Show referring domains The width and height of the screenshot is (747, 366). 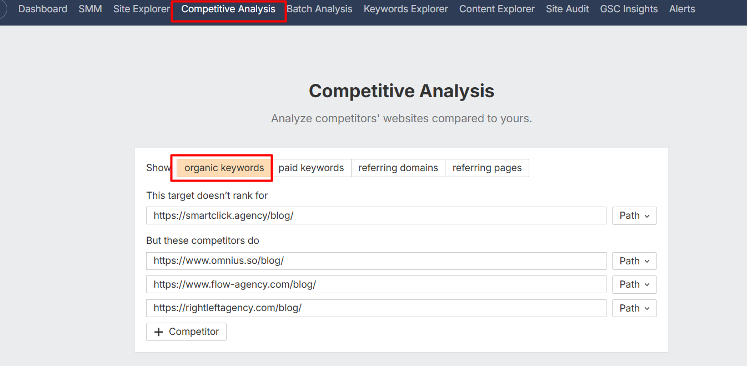click(398, 168)
